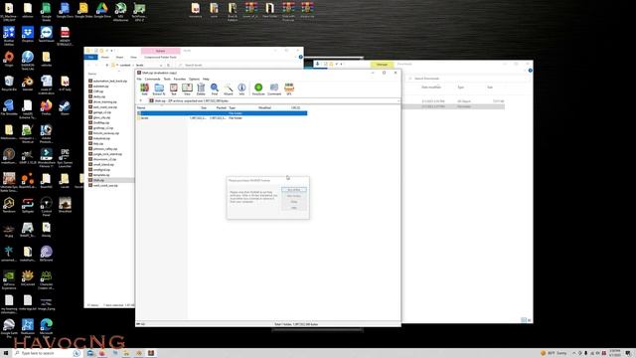
Task: Open the Help menu in WinRAR
Action: click(x=206, y=79)
